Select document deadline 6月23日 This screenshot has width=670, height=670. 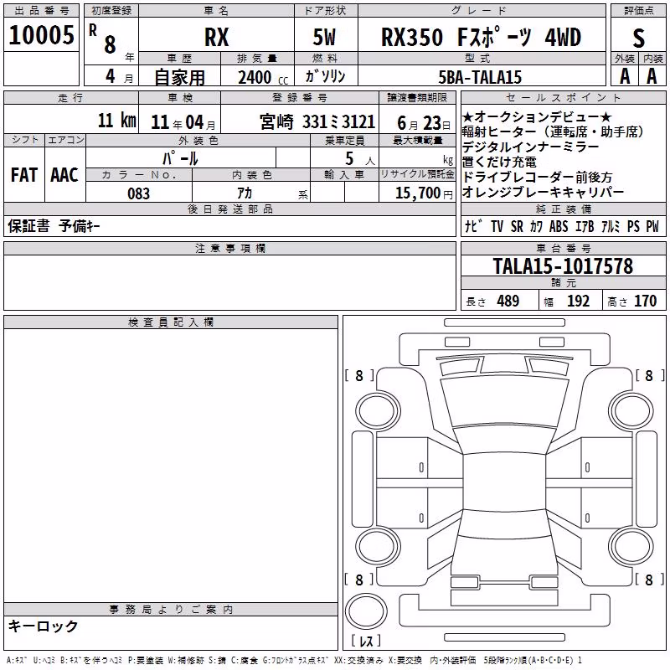424,123
